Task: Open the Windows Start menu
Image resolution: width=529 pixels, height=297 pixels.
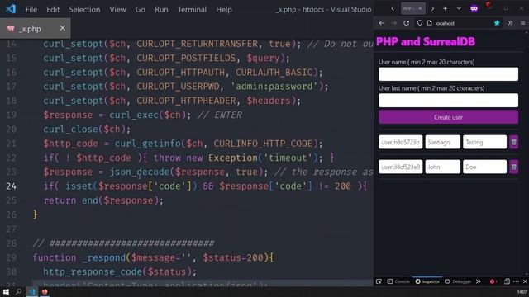Action: (x=6, y=291)
